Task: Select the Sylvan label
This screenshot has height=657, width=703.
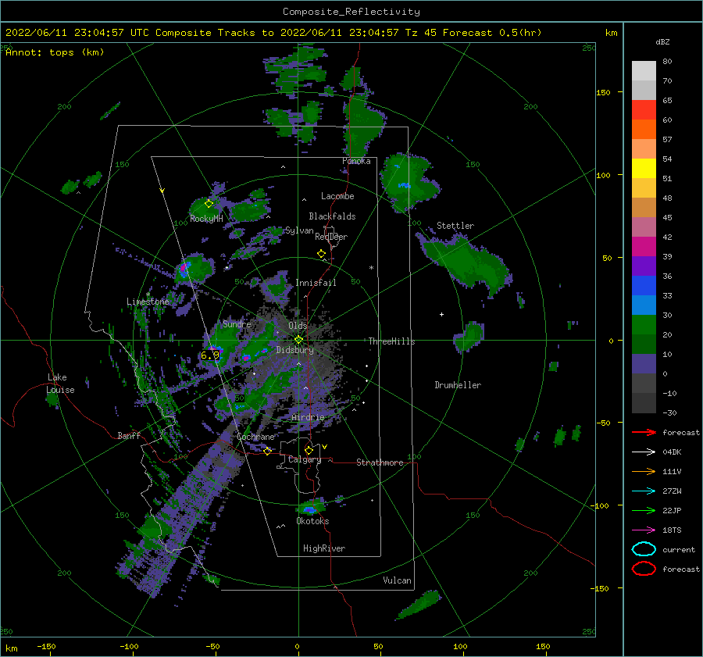Action: click(x=299, y=231)
